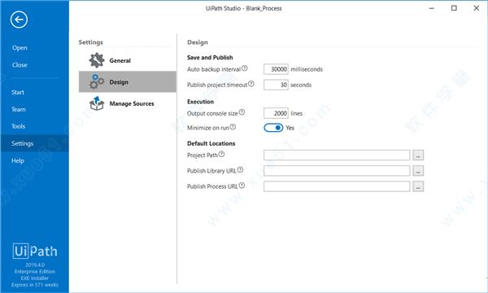Open the Team section

(19, 110)
